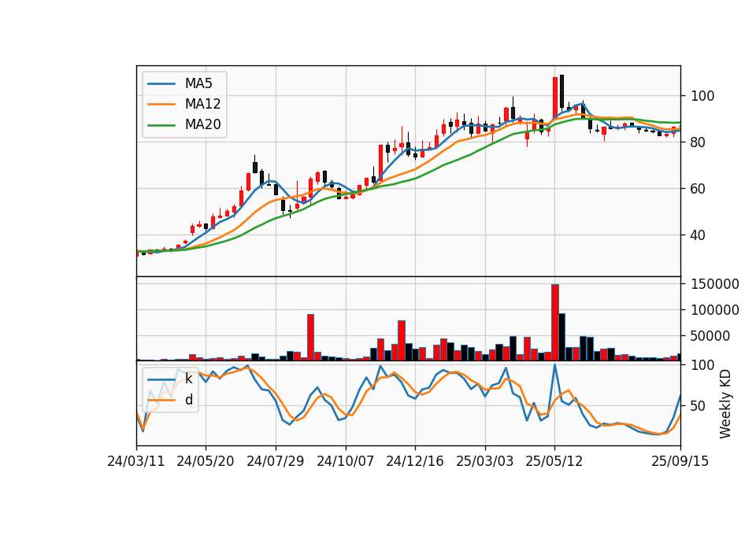Click the MA12 legend label

[x=202, y=104]
